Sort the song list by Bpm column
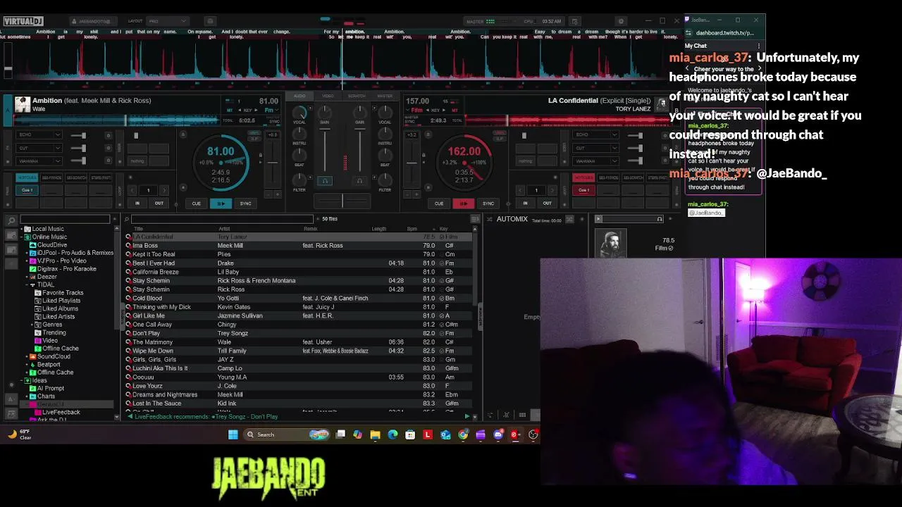902x507 pixels. point(412,229)
